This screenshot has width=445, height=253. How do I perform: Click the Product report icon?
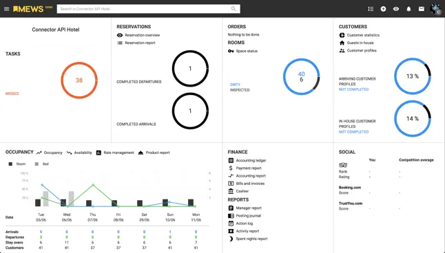(141, 153)
